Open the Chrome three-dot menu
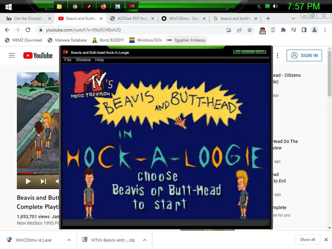Screen dimensions: 332x249 [325, 30]
